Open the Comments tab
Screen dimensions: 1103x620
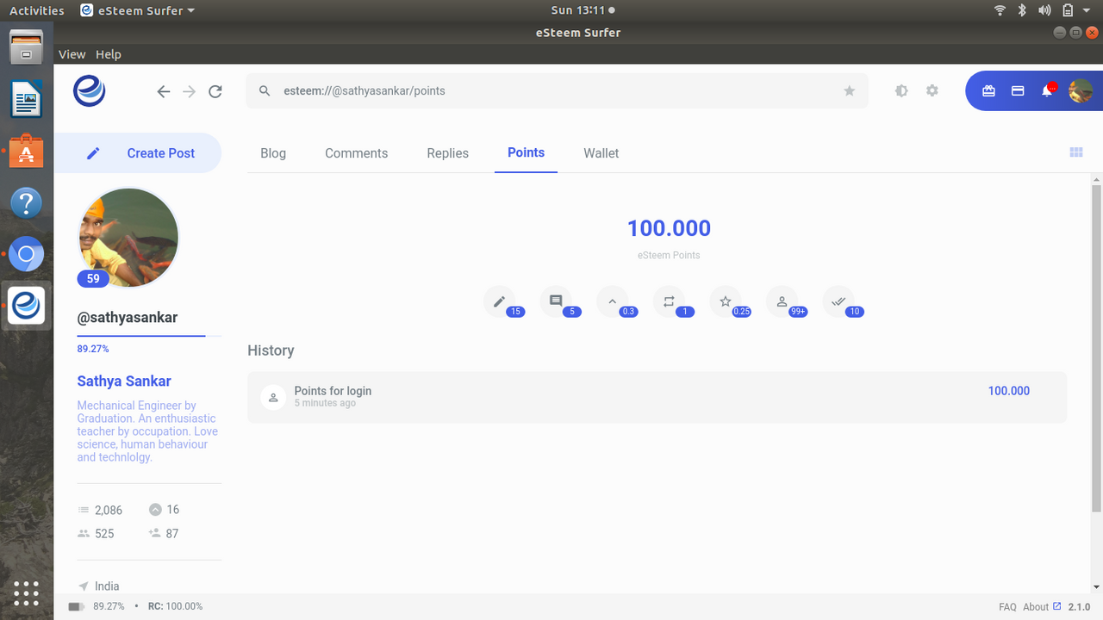tap(356, 153)
